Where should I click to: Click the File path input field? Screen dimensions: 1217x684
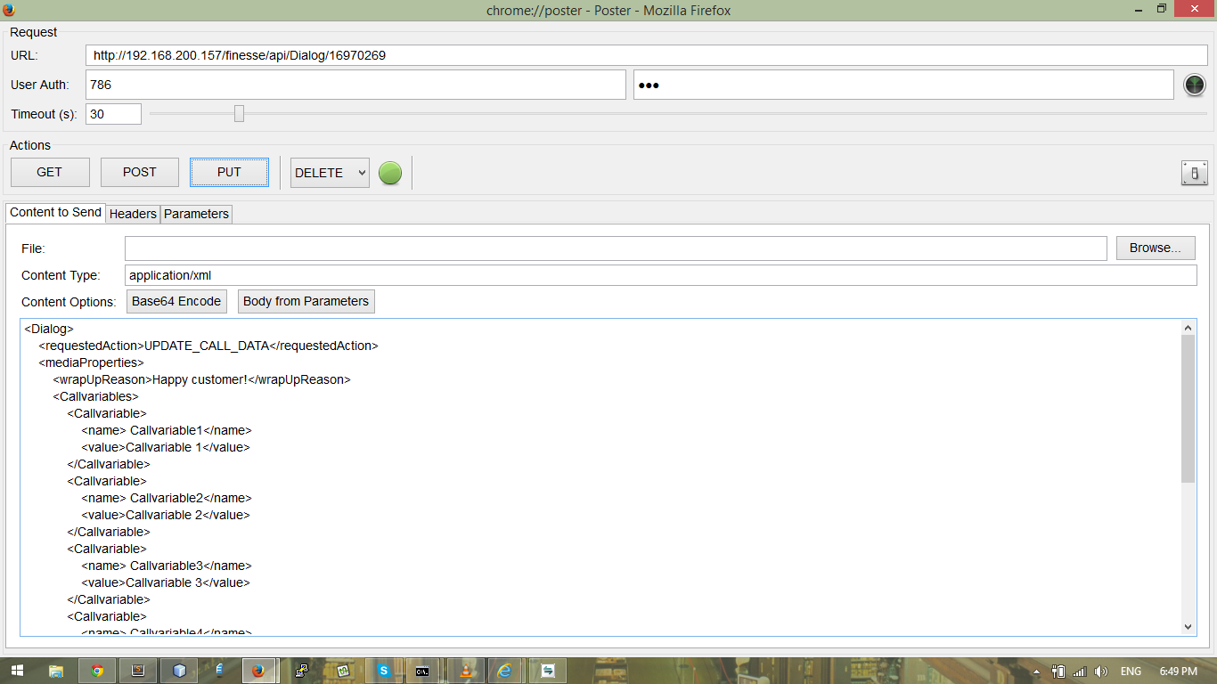coord(616,248)
